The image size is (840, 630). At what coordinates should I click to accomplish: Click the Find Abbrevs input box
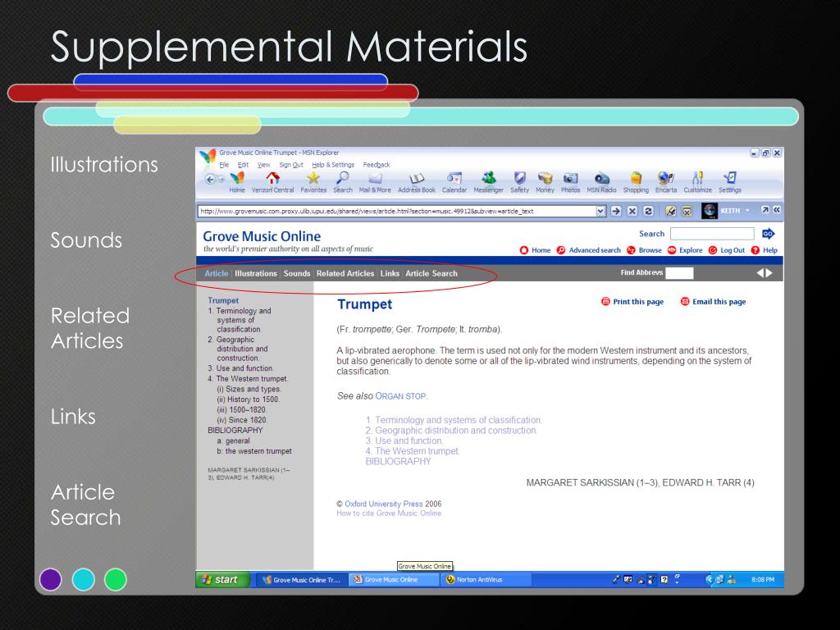(x=679, y=273)
